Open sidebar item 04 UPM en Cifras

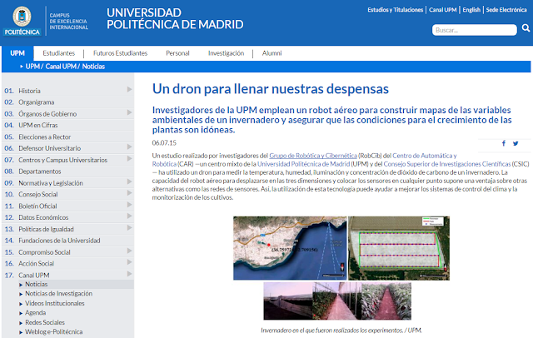(x=38, y=126)
